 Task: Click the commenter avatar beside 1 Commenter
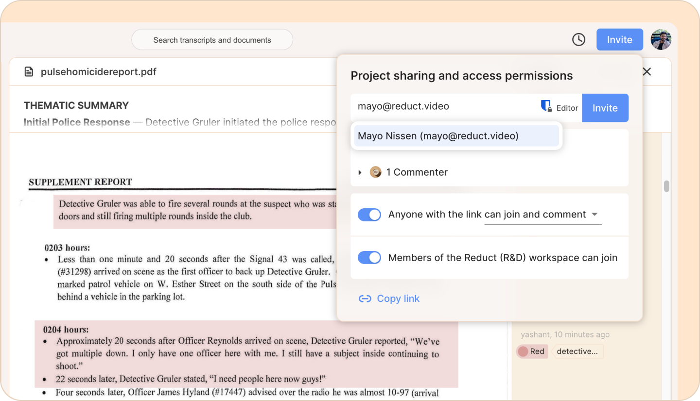click(x=375, y=172)
